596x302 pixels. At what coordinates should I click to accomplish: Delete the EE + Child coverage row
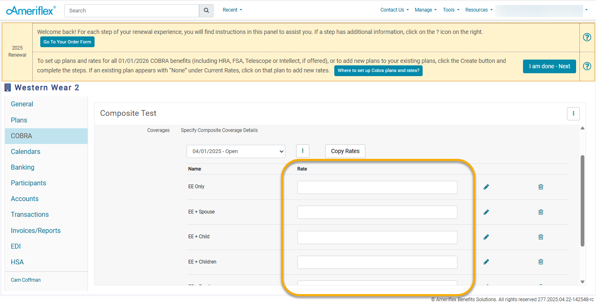tap(541, 237)
